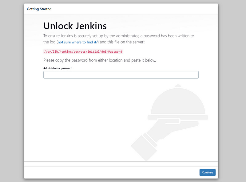
Task: Select the /var/lib/jenkins/secrets/initialAdminPassword path text
Action: (83, 51)
